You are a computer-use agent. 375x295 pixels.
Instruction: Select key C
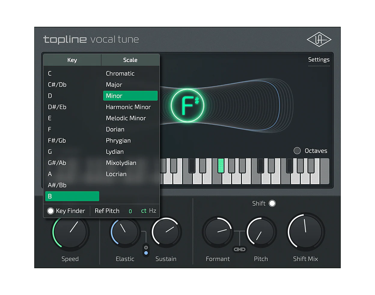pos(72,73)
